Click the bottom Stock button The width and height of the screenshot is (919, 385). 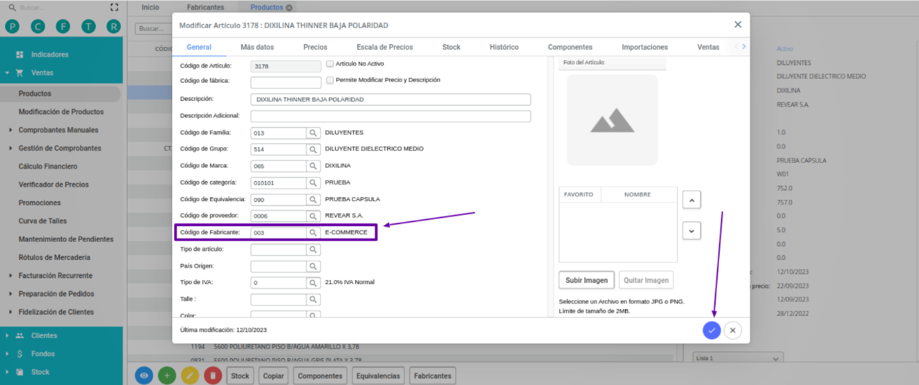240,376
